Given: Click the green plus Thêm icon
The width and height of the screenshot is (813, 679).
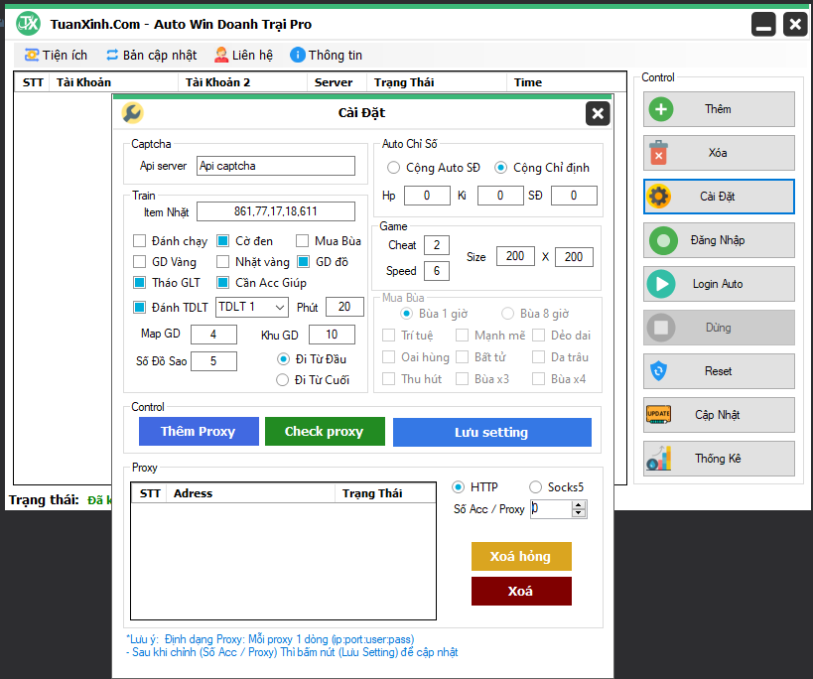Looking at the screenshot, I should [x=660, y=109].
